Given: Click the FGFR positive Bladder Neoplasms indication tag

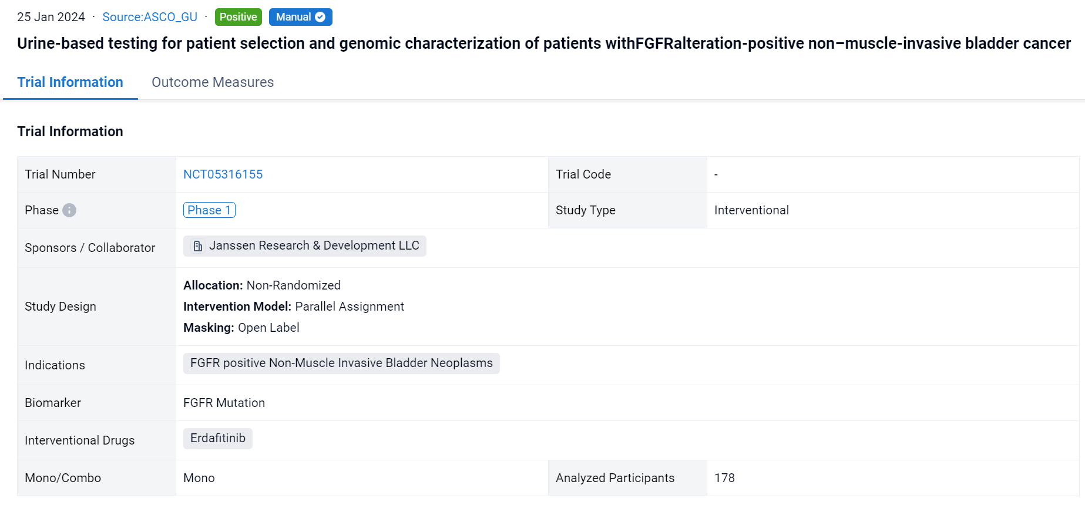Looking at the screenshot, I should (x=341, y=363).
